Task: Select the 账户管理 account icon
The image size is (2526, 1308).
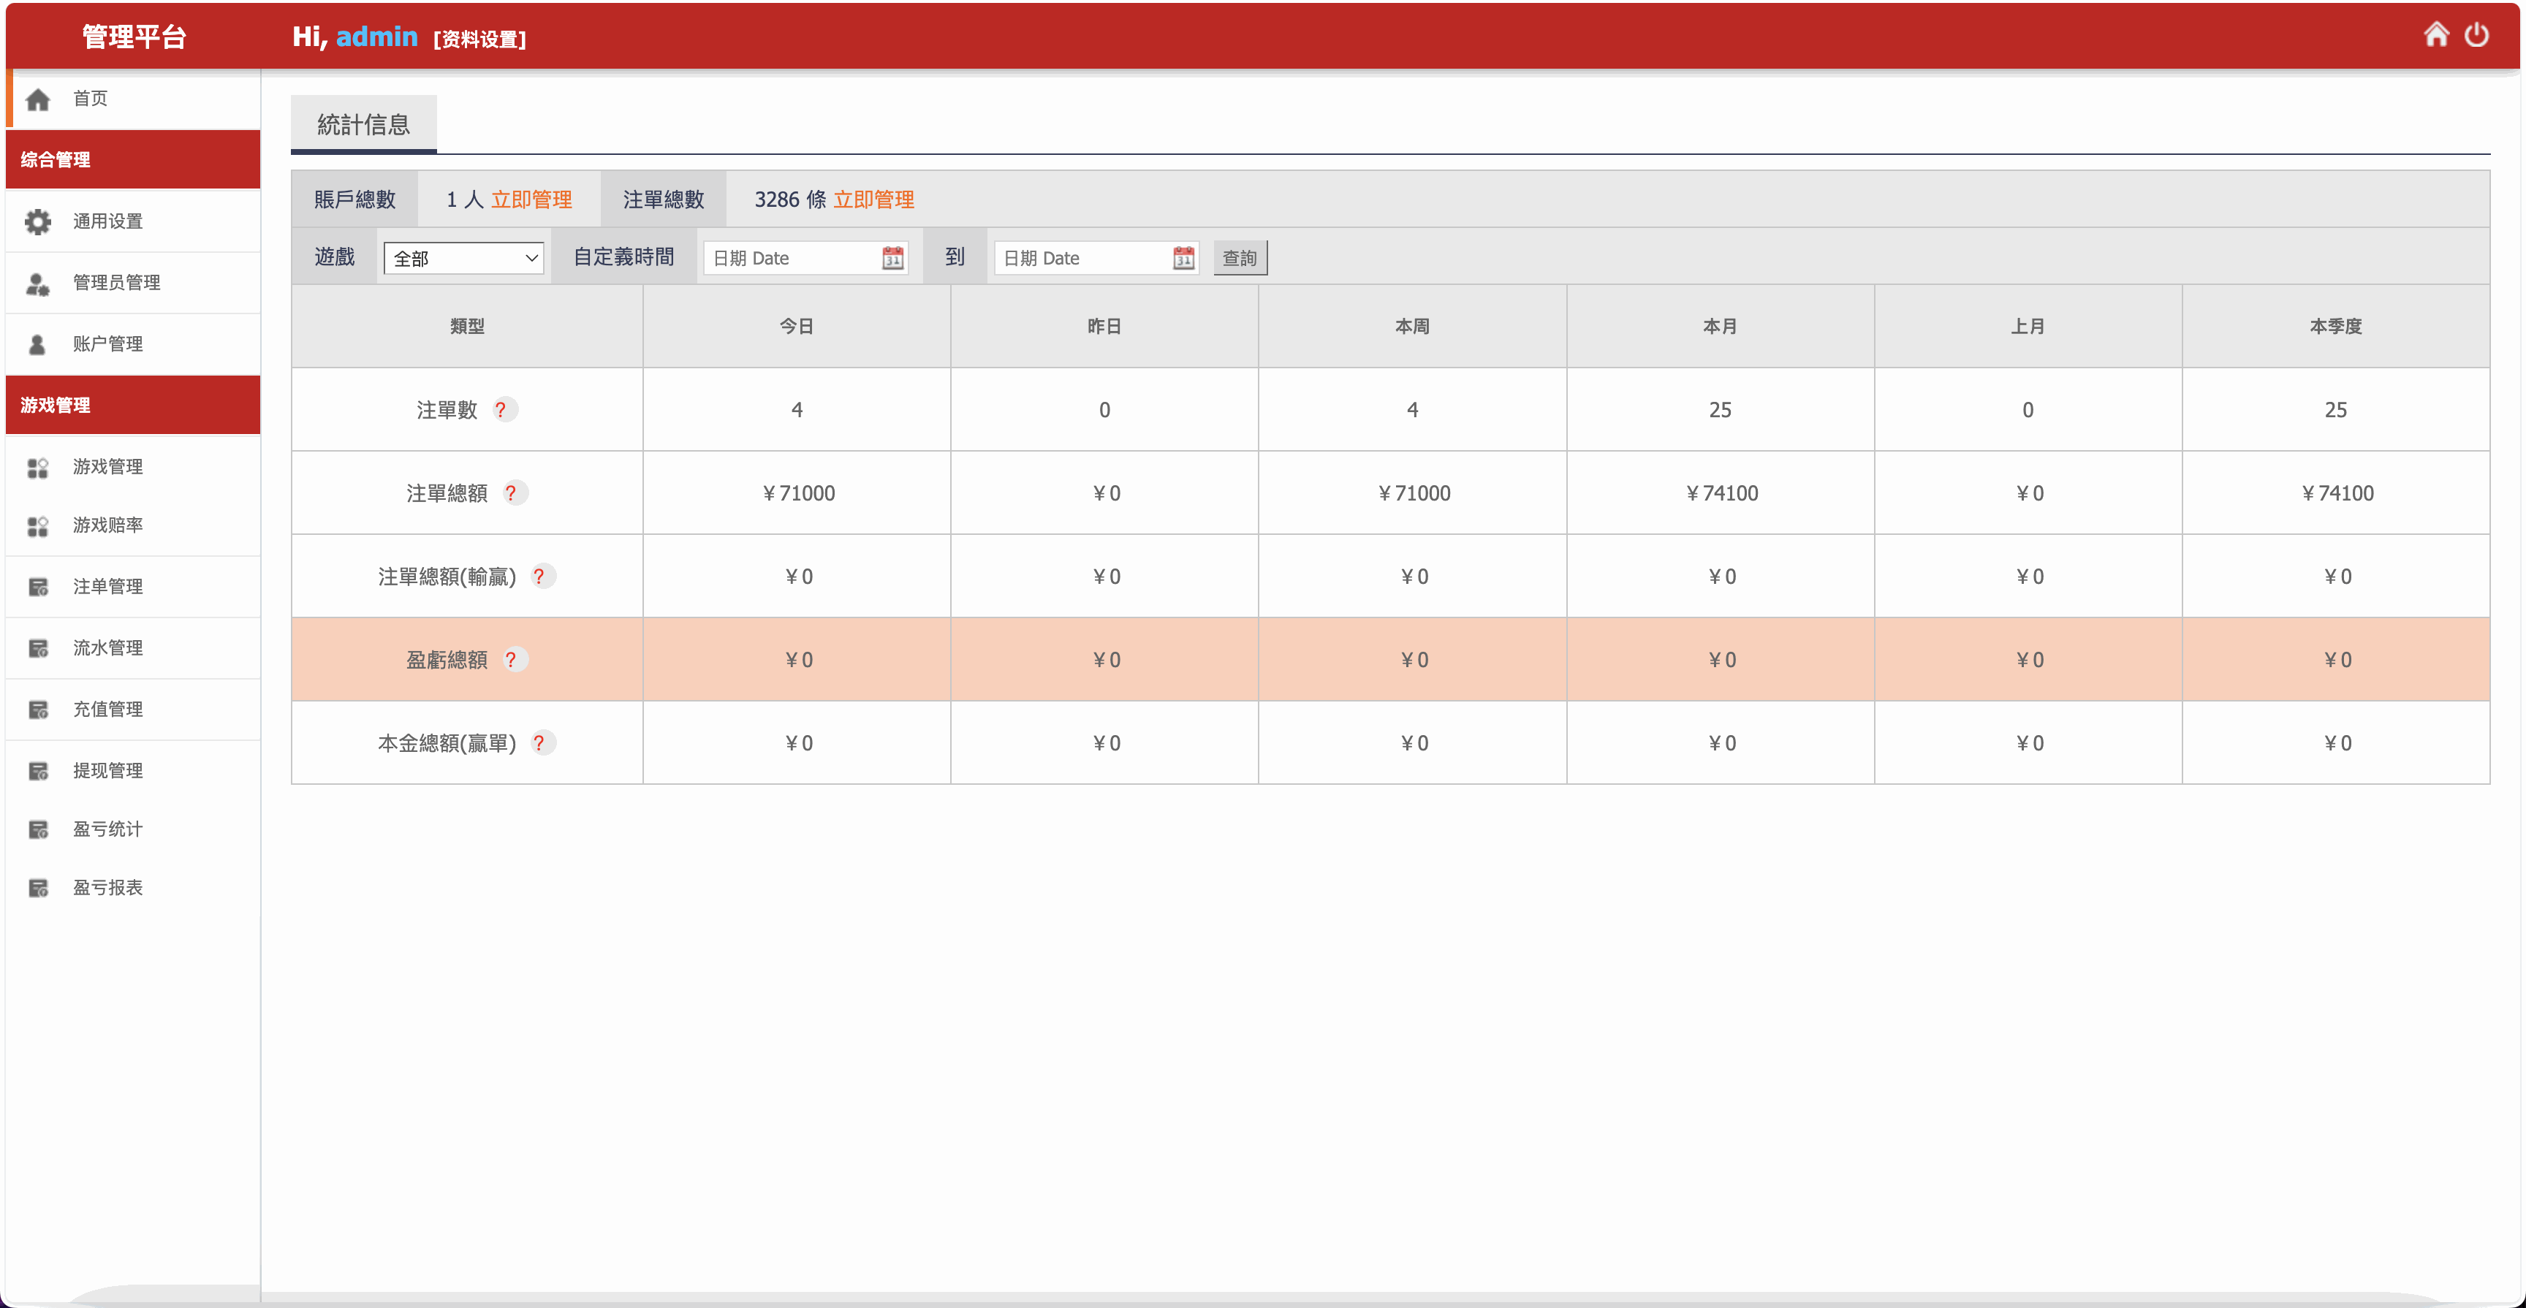Action: pos(38,343)
